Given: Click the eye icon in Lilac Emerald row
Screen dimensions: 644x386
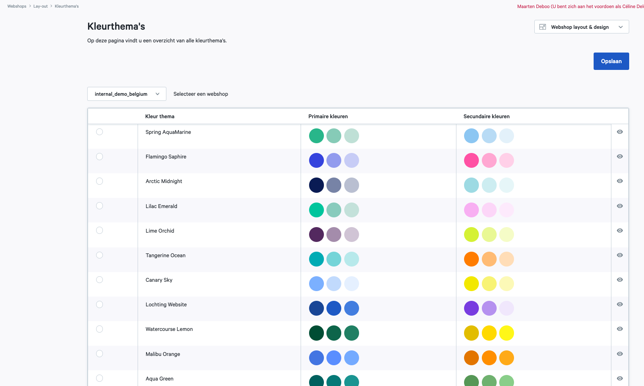Looking at the screenshot, I should pos(619,206).
